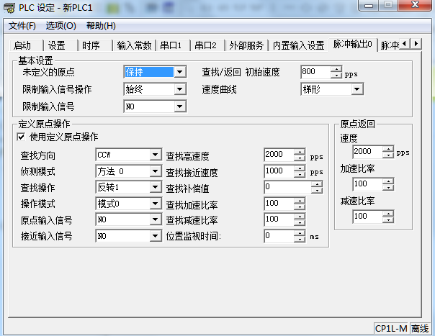
Task: Decrease 减速比率 value with down spinner
Action: [389, 219]
